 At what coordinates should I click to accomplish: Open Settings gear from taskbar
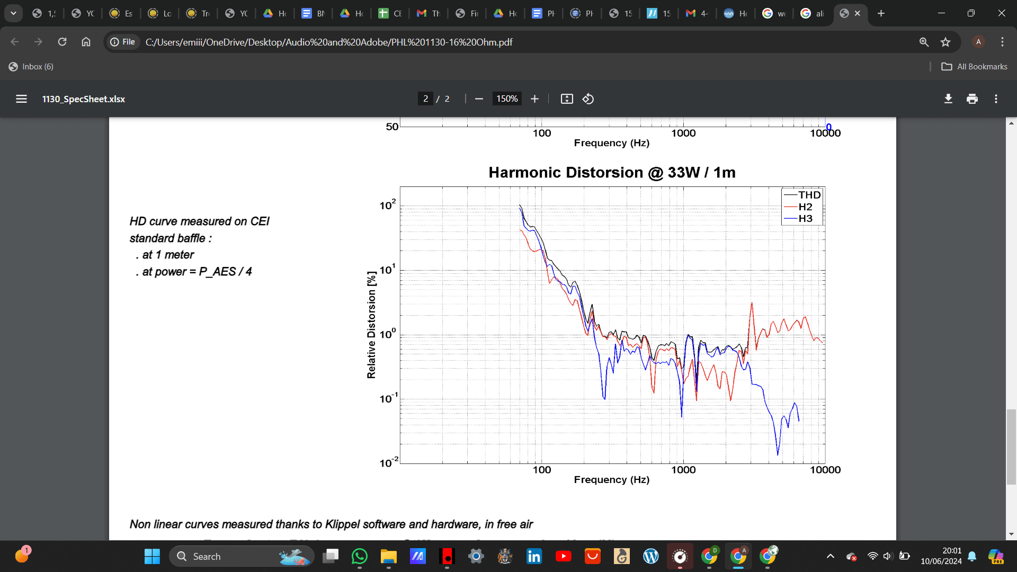tap(476, 556)
